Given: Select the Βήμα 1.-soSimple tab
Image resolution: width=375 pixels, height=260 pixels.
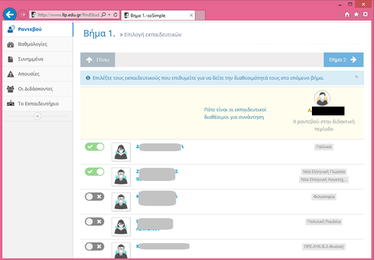Looking at the screenshot, I should pos(158,16).
